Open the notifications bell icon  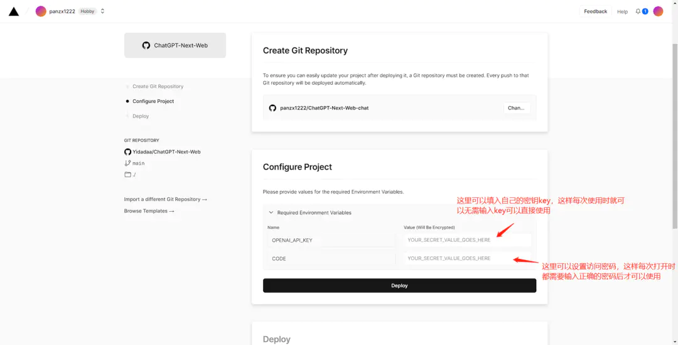coord(638,11)
